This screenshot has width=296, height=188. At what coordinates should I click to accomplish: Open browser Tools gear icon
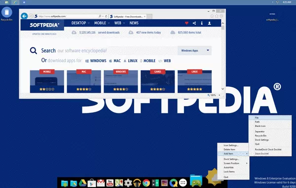tap(221, 16)
